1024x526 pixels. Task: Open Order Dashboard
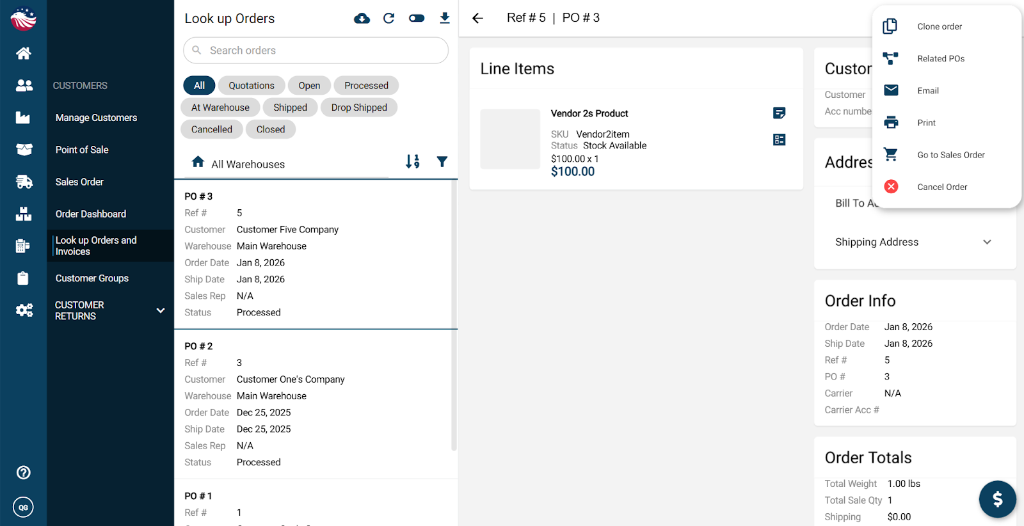click(91, 214)
